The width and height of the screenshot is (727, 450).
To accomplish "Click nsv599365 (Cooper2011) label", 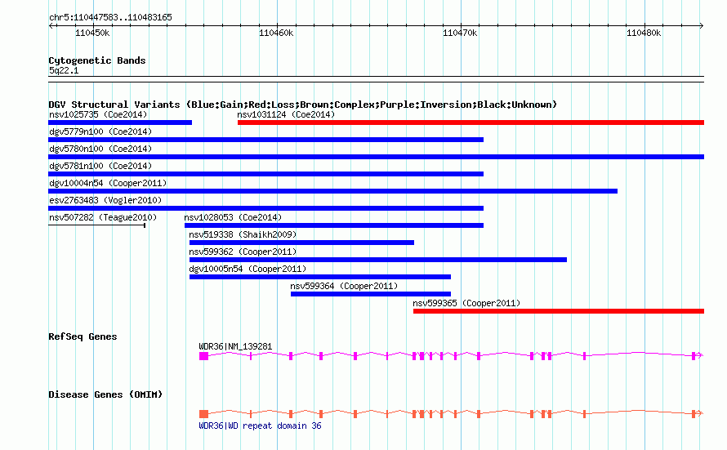I will point(466,303).
